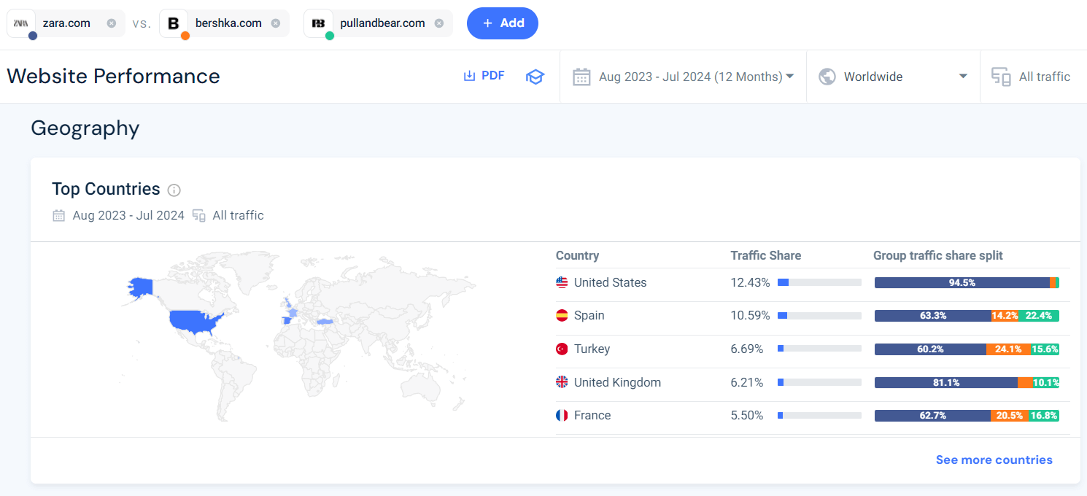
Task: Click the Turkey 24.1% orange bar segment
Action: (x=1008, y=349)
